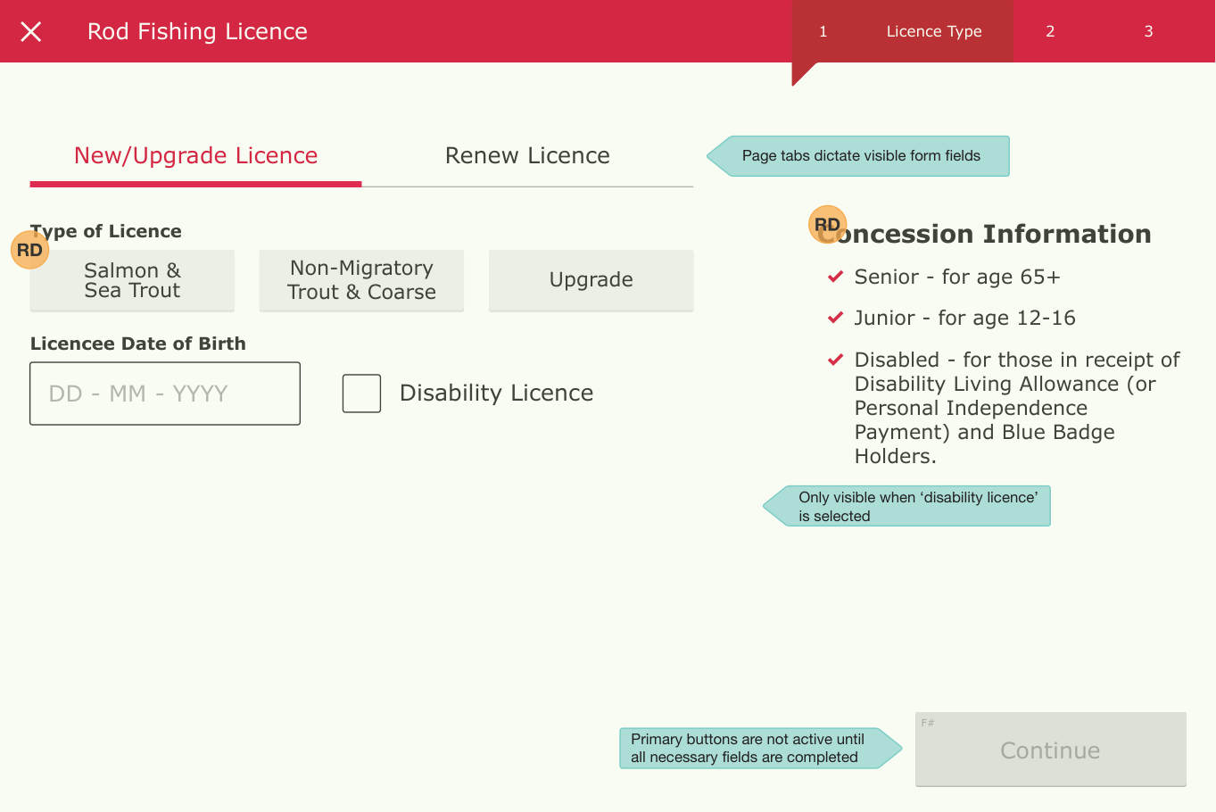This screenshot has width=1216, height=812.
Task: Click 'Page tabs dictate visible form fields' note
Action: tap(858, 156)
